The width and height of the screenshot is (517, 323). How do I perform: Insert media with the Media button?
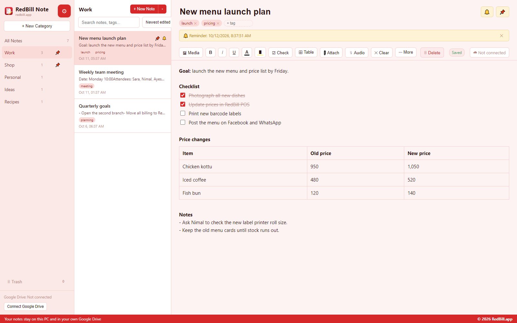coord(191,53)
